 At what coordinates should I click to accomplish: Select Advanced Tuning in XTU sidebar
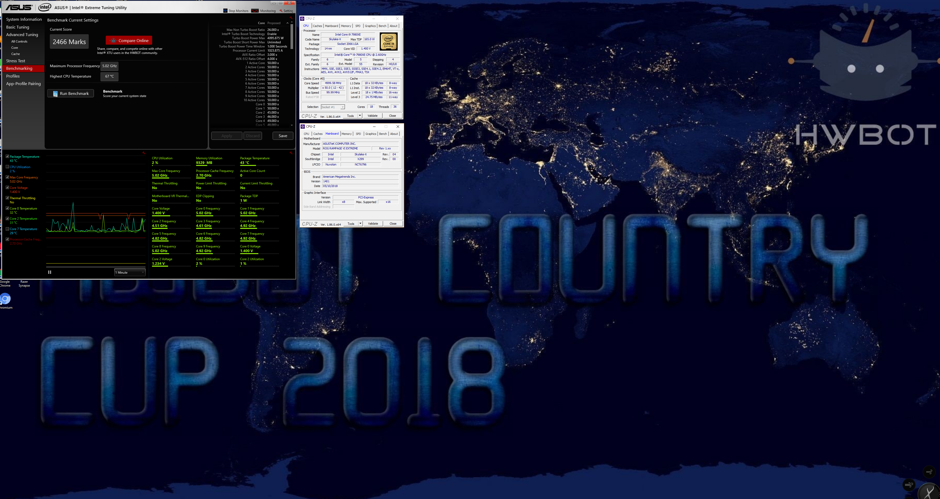22,35
